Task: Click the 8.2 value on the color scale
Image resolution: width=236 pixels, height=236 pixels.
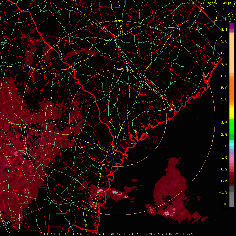Action: pos(224,53)
